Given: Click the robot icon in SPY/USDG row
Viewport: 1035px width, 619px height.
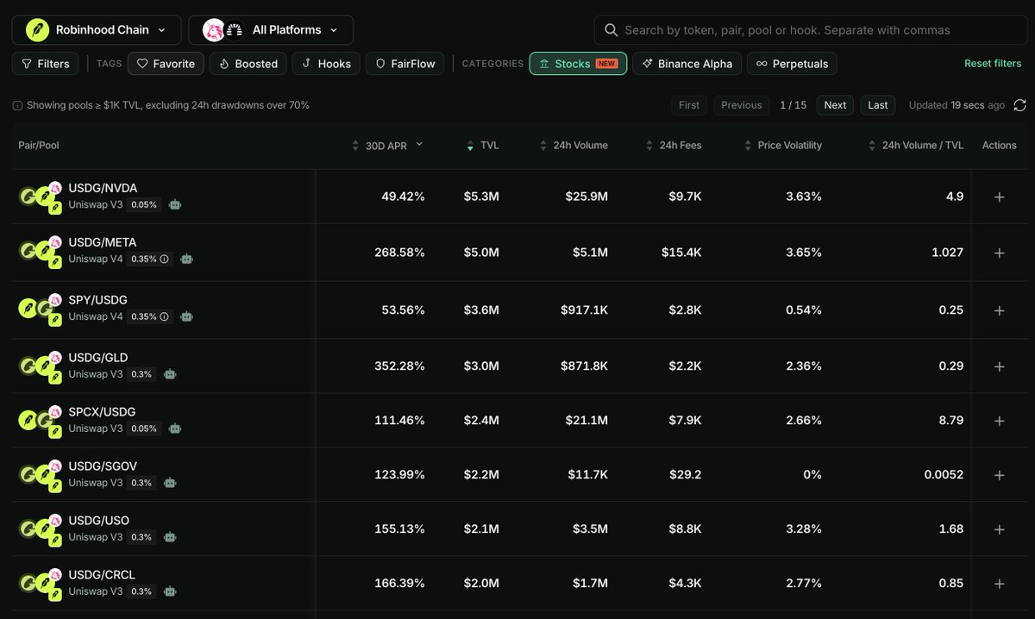Looking at the screenshot, I should (186, 316).
